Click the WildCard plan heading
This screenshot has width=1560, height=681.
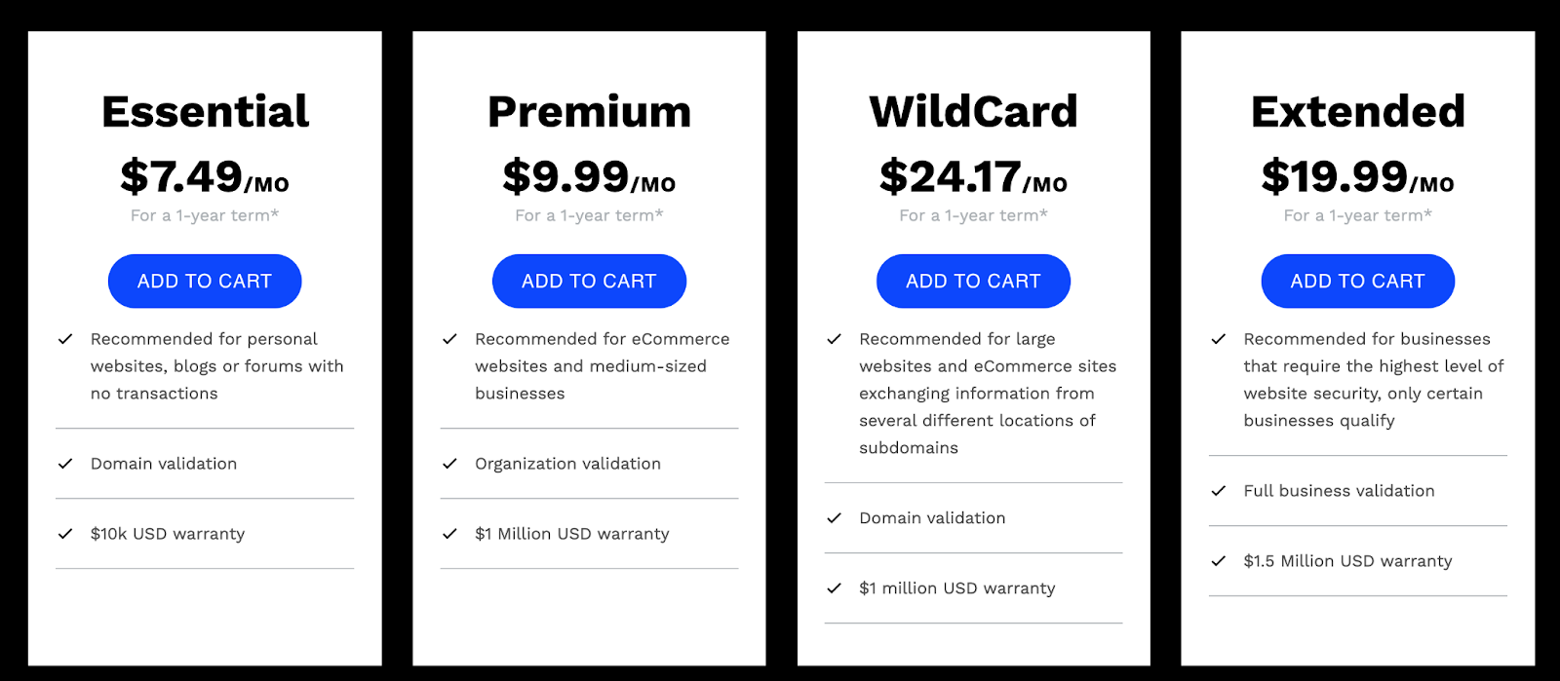(x=973, y=112)
